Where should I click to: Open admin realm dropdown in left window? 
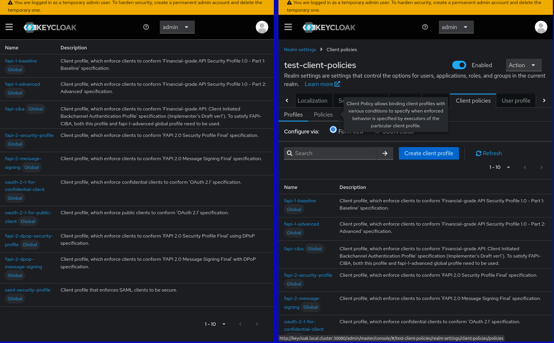[x=177, y=27]
